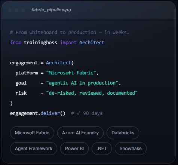Select the .NET tag pill

(x=102, y=149)
